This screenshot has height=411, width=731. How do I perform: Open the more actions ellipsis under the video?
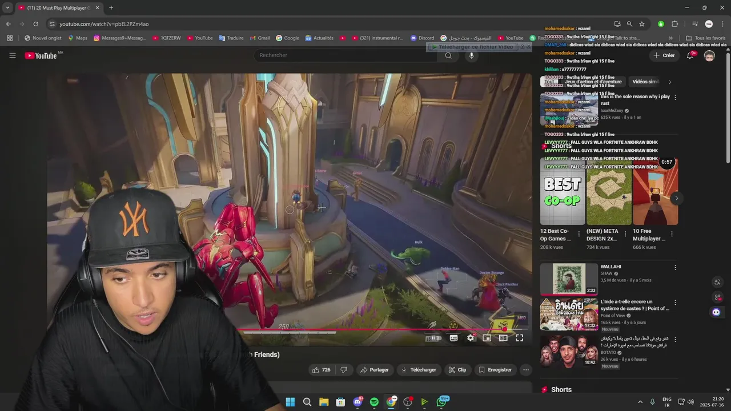[526, 370]
